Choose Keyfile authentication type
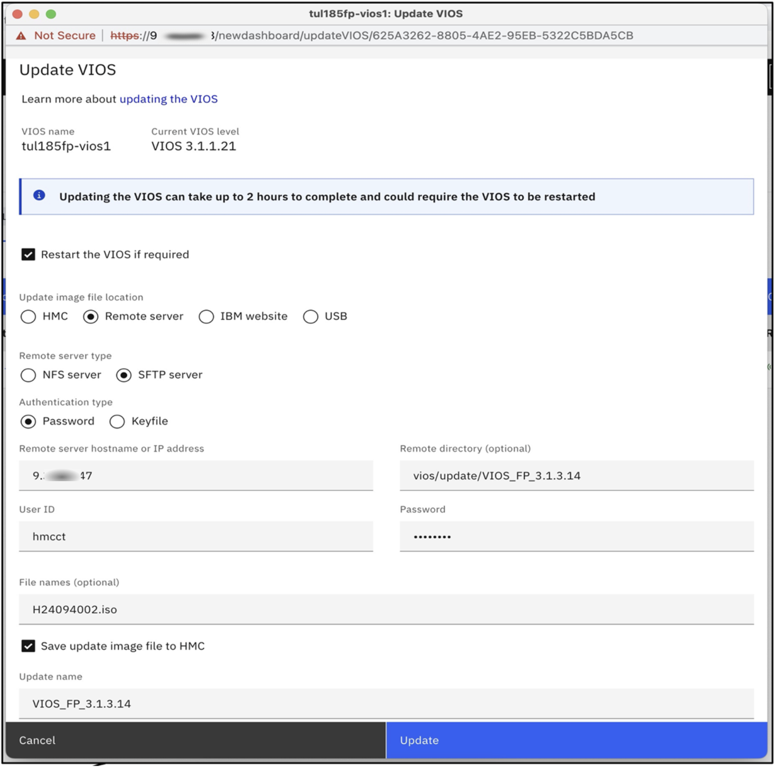This screenshot has width=777, height=767. tap(117, 422)
